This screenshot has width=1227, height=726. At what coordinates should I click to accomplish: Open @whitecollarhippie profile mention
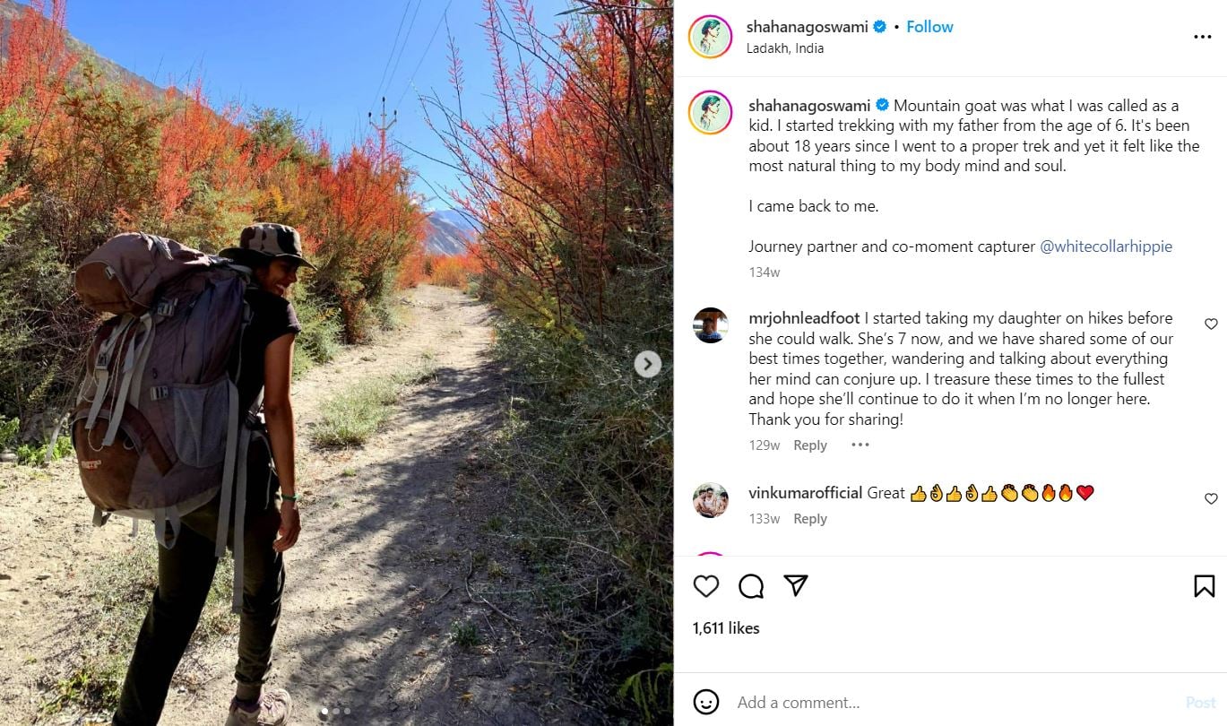[x=1105, y=246]
